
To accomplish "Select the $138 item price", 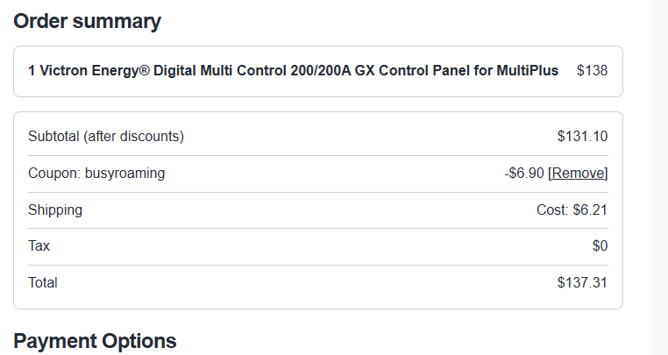I will [x=592, y=70].
